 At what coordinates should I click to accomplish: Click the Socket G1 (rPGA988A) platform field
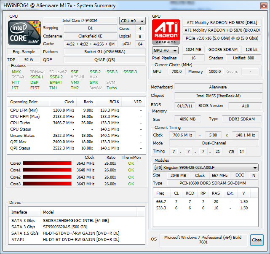point(104,52)
